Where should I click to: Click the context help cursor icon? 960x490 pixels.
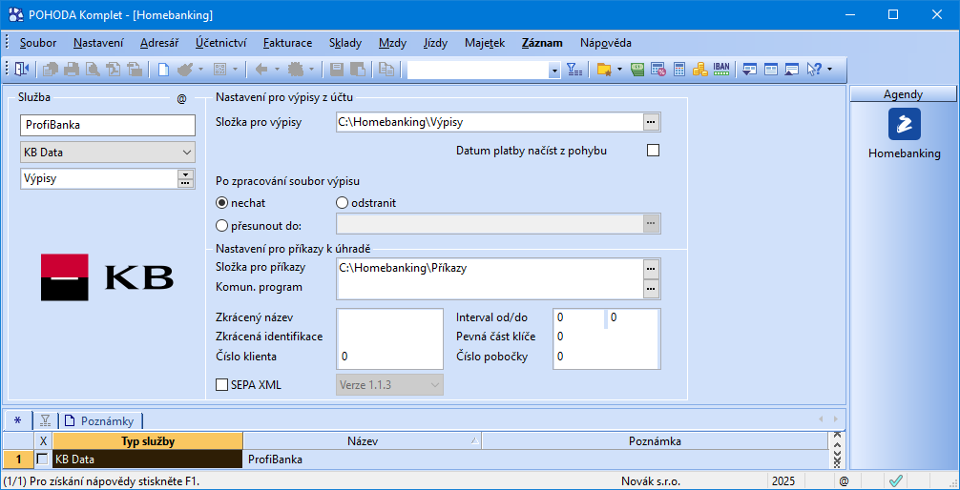[814, 70]
